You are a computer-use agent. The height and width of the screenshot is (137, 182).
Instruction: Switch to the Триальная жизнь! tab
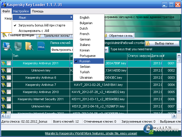54,36
